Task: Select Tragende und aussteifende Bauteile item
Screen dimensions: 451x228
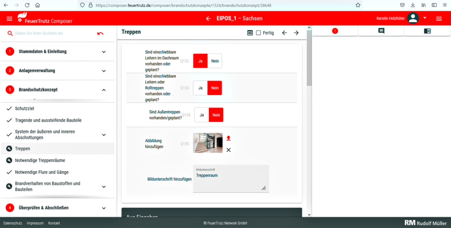Action: pos(48,120)
